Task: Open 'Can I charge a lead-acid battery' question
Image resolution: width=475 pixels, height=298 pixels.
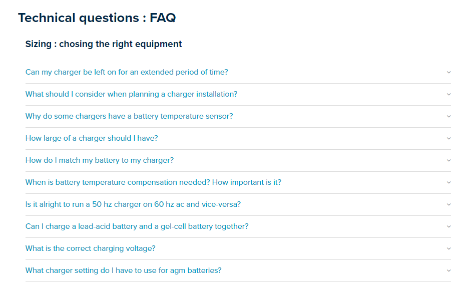Action: 137,226
